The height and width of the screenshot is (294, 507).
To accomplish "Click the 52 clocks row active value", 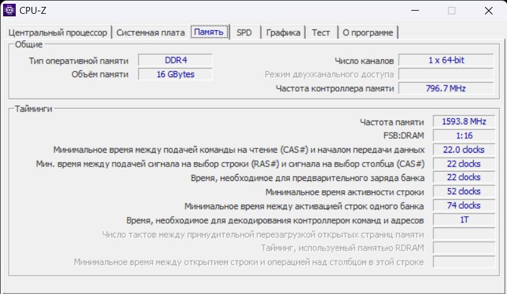I will [464, 192].
